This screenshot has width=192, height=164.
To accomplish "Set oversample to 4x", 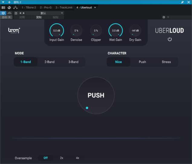I will 78,158.
